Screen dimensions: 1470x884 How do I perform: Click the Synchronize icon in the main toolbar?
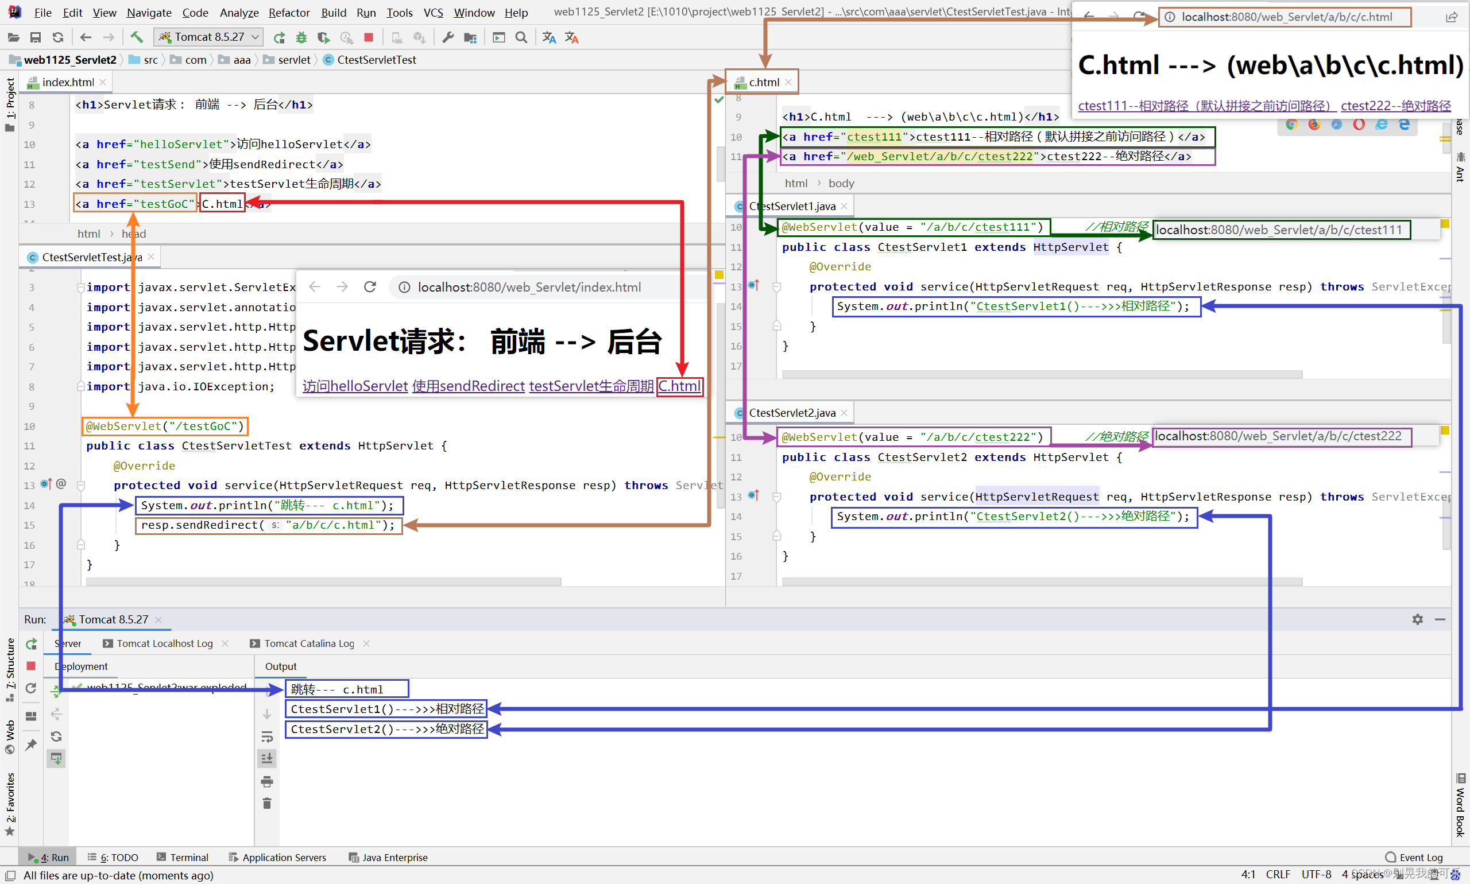(x=58, y=37)
